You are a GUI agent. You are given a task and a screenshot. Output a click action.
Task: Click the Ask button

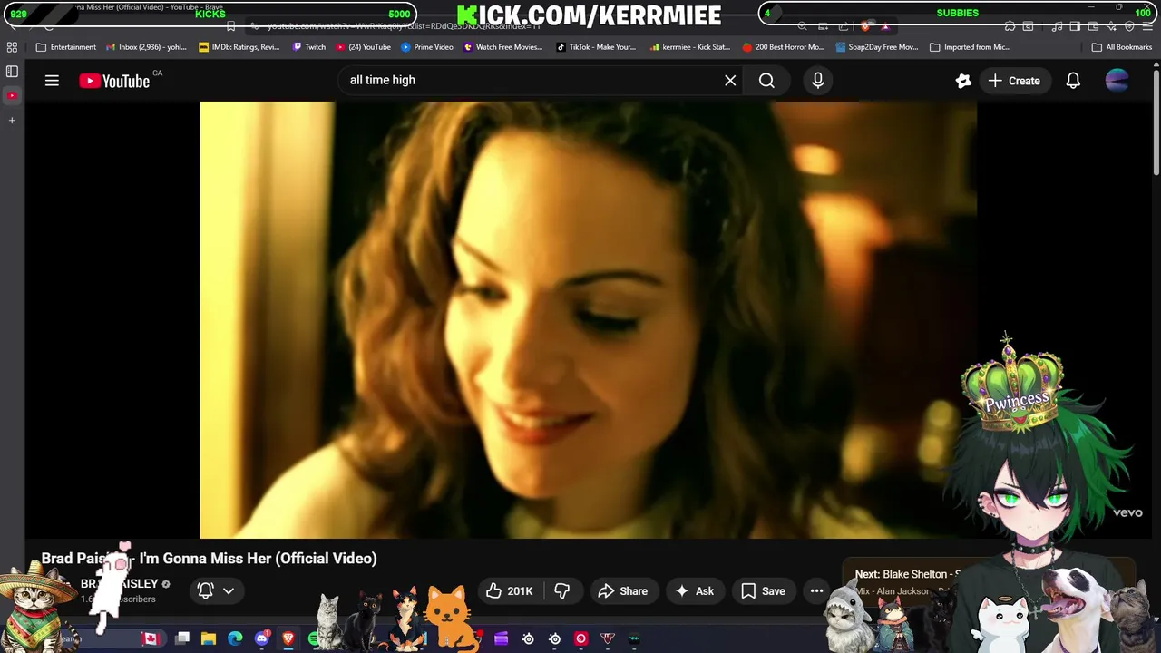pos(694,591)
